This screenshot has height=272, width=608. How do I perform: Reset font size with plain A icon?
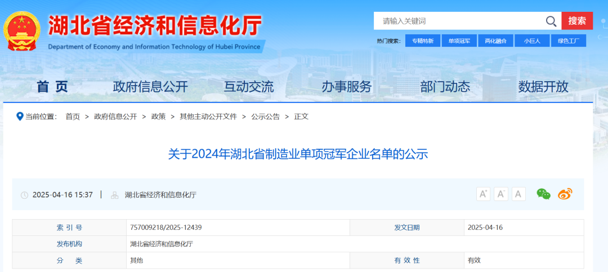pos(518,194)
